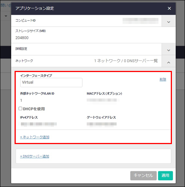Screen dimensions: 185x187
Task: Click the blurred コンピュートID value
Action: 141,21
